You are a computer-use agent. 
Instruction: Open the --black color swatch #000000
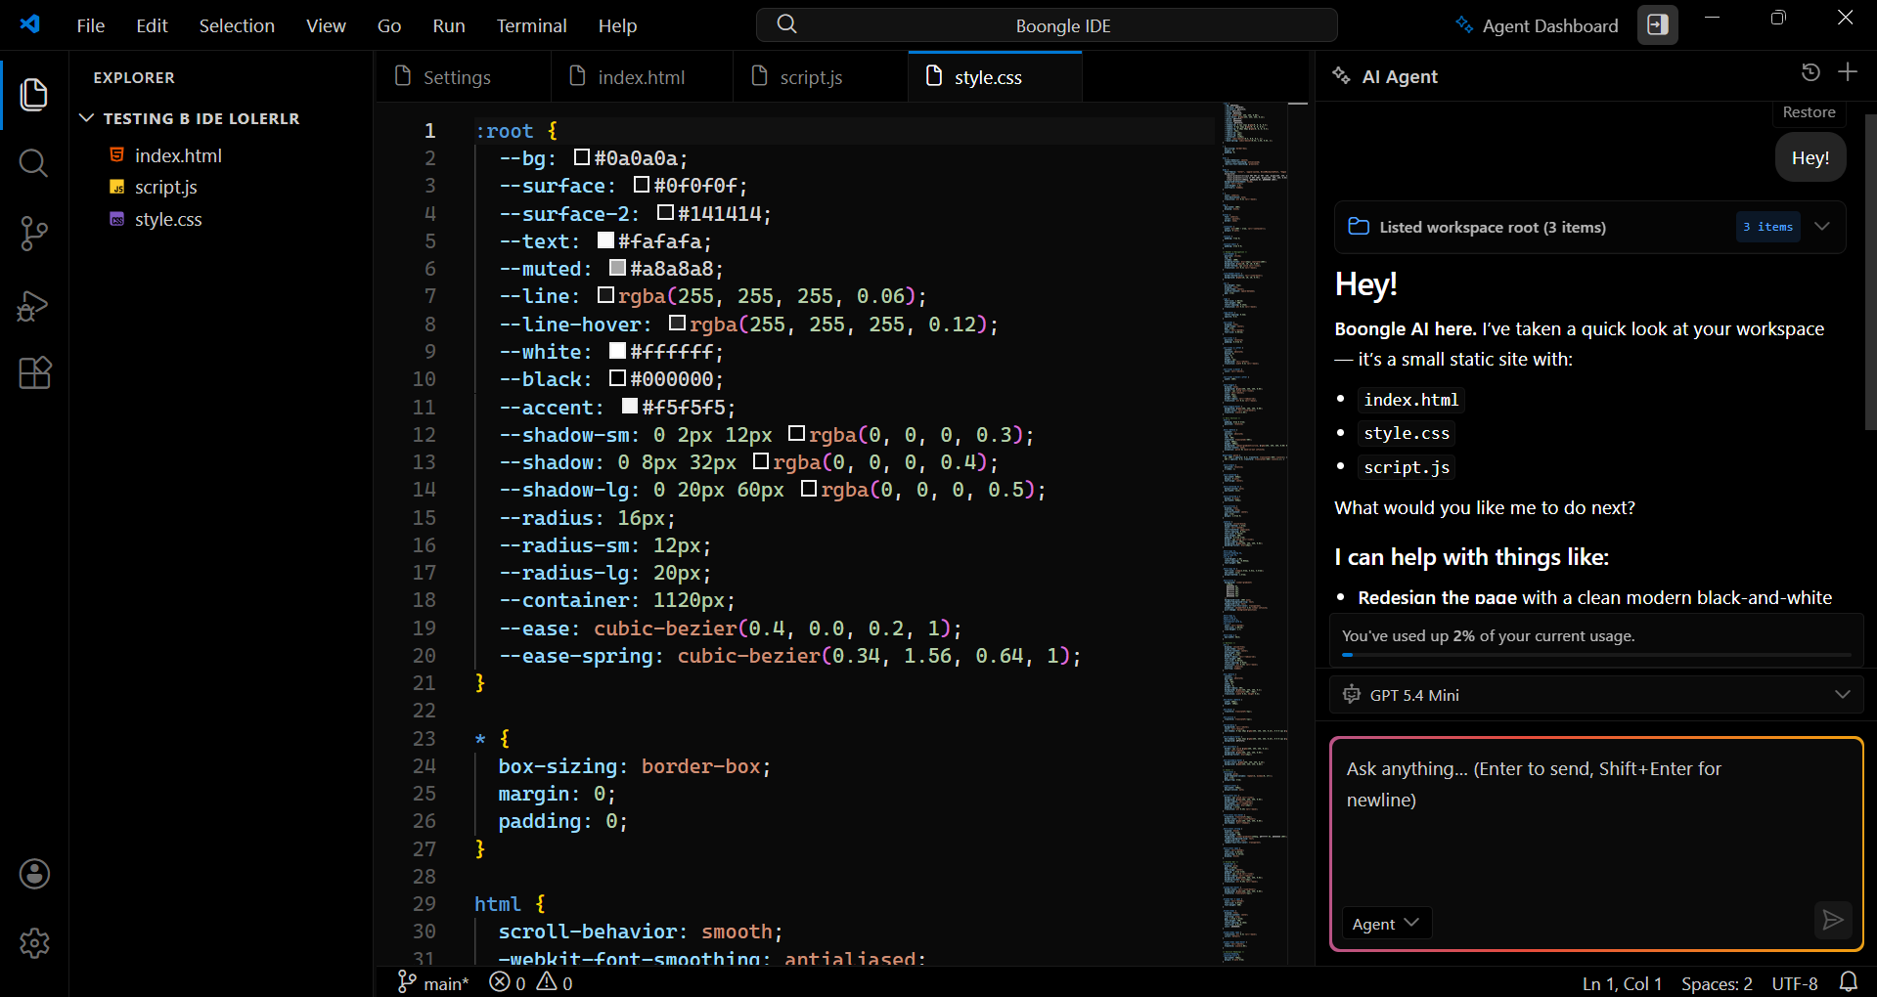(617, 378)
